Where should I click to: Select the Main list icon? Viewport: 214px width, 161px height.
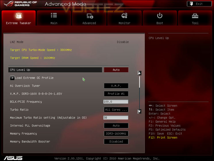(54, 15)
